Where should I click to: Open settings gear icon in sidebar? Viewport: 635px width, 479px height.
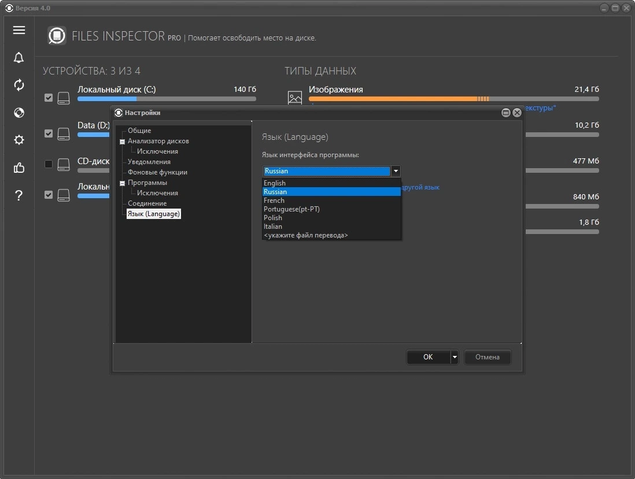pyautogui.click(x=19, y=140)
